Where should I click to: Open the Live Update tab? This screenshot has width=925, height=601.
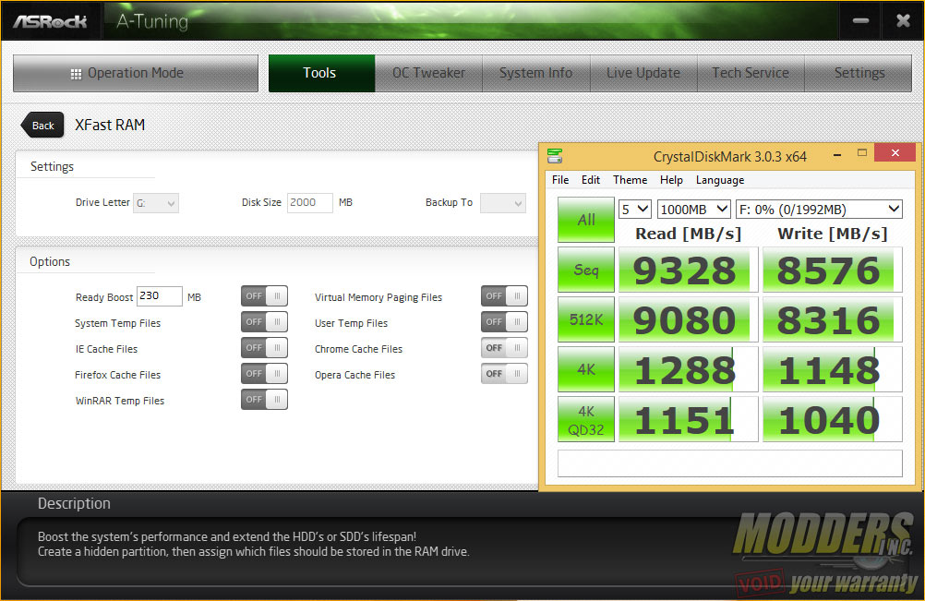click(x=643, y=73)
